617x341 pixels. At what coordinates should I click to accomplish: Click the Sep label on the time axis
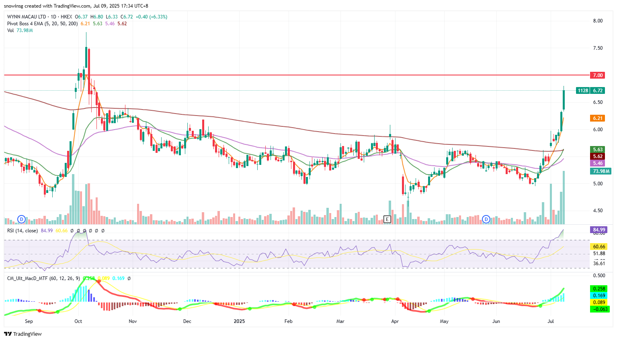coord(29,321)
